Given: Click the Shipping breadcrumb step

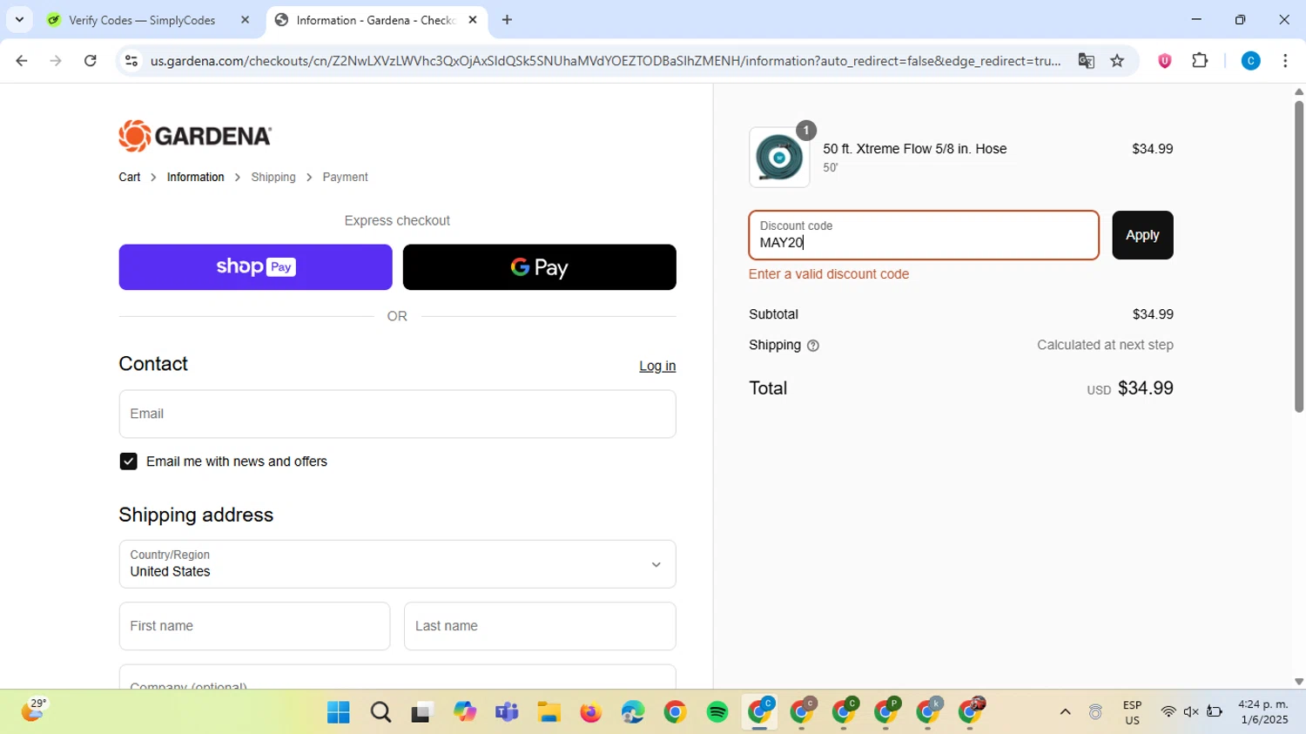Looking at the screenshot, I should (273, 177).
